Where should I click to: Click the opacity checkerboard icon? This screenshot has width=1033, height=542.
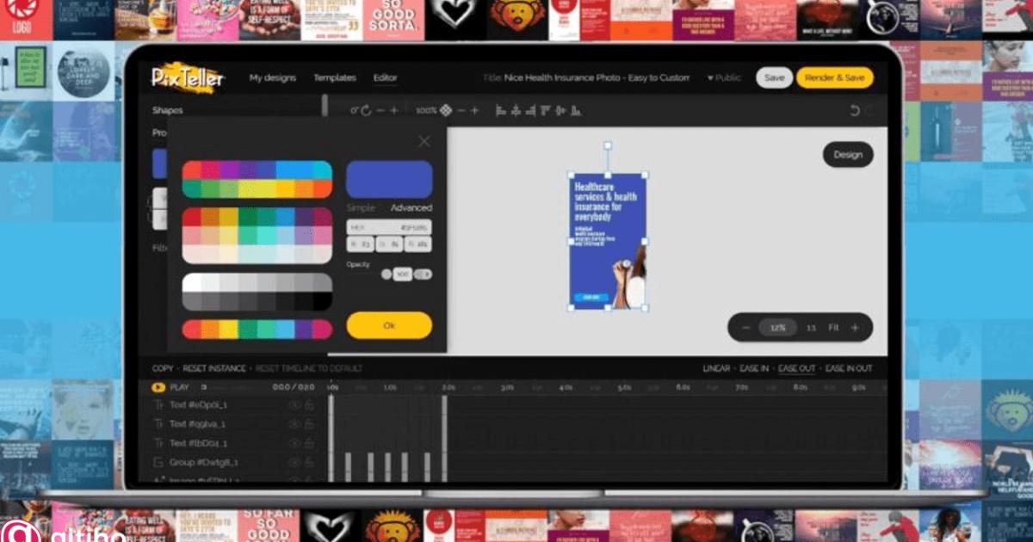[x=446, y=110]
